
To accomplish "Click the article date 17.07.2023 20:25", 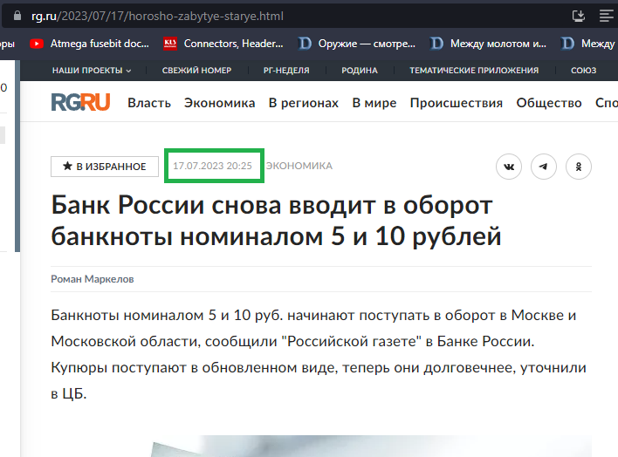I will (212, 166).
